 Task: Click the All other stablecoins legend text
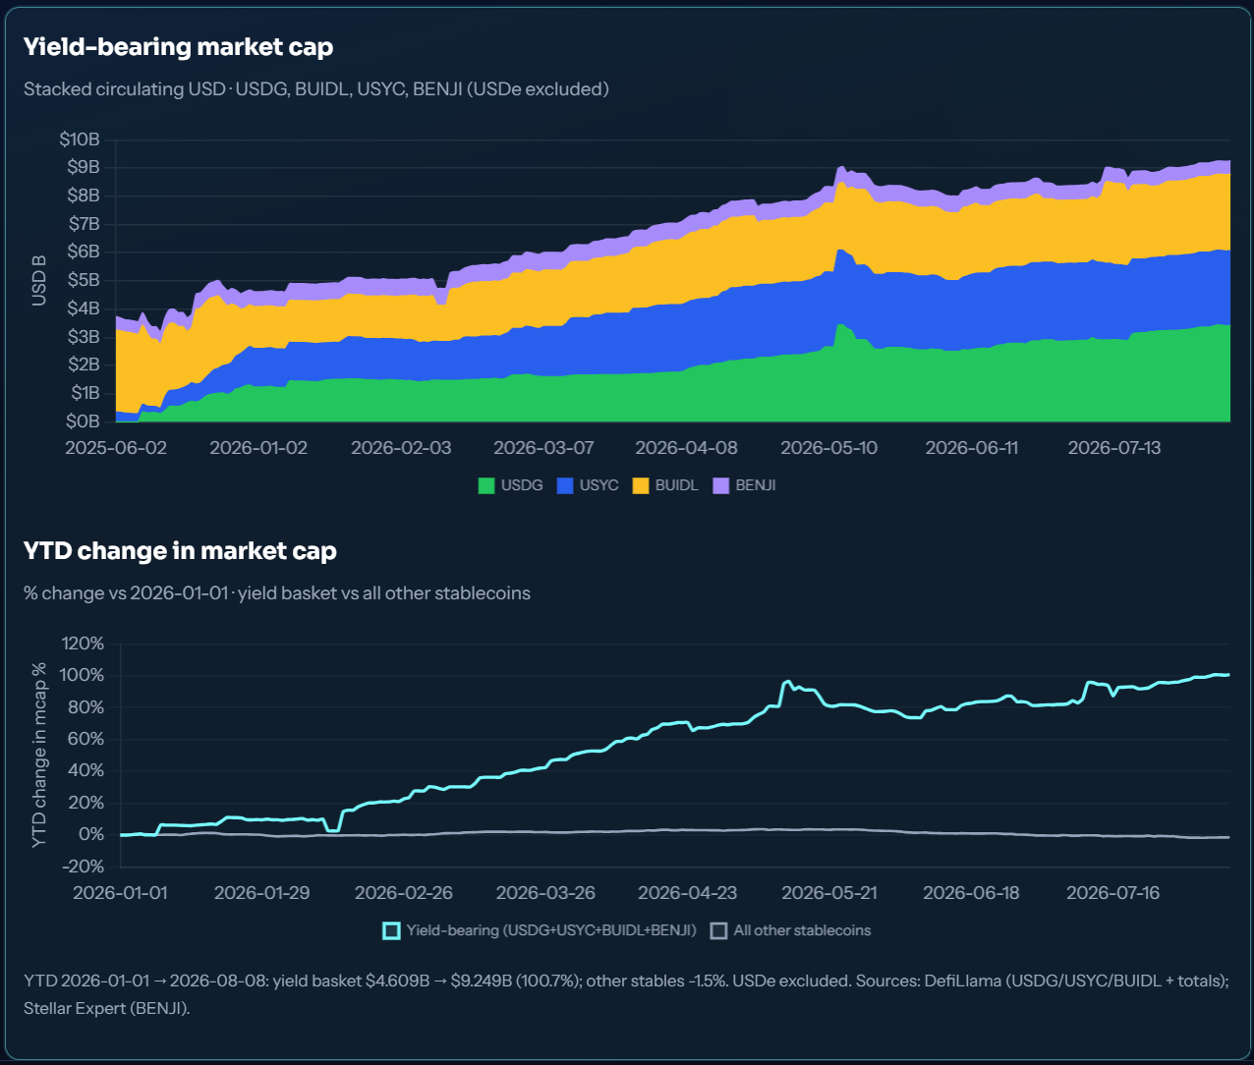pos(802,930)
